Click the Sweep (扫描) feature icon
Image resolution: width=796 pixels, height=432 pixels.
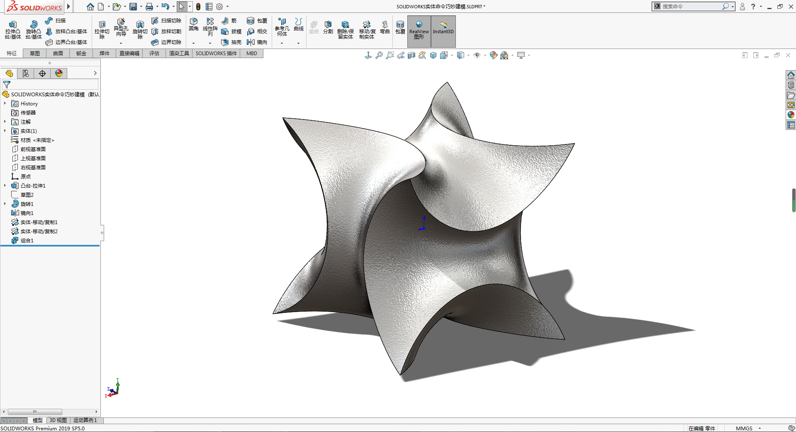49,20
